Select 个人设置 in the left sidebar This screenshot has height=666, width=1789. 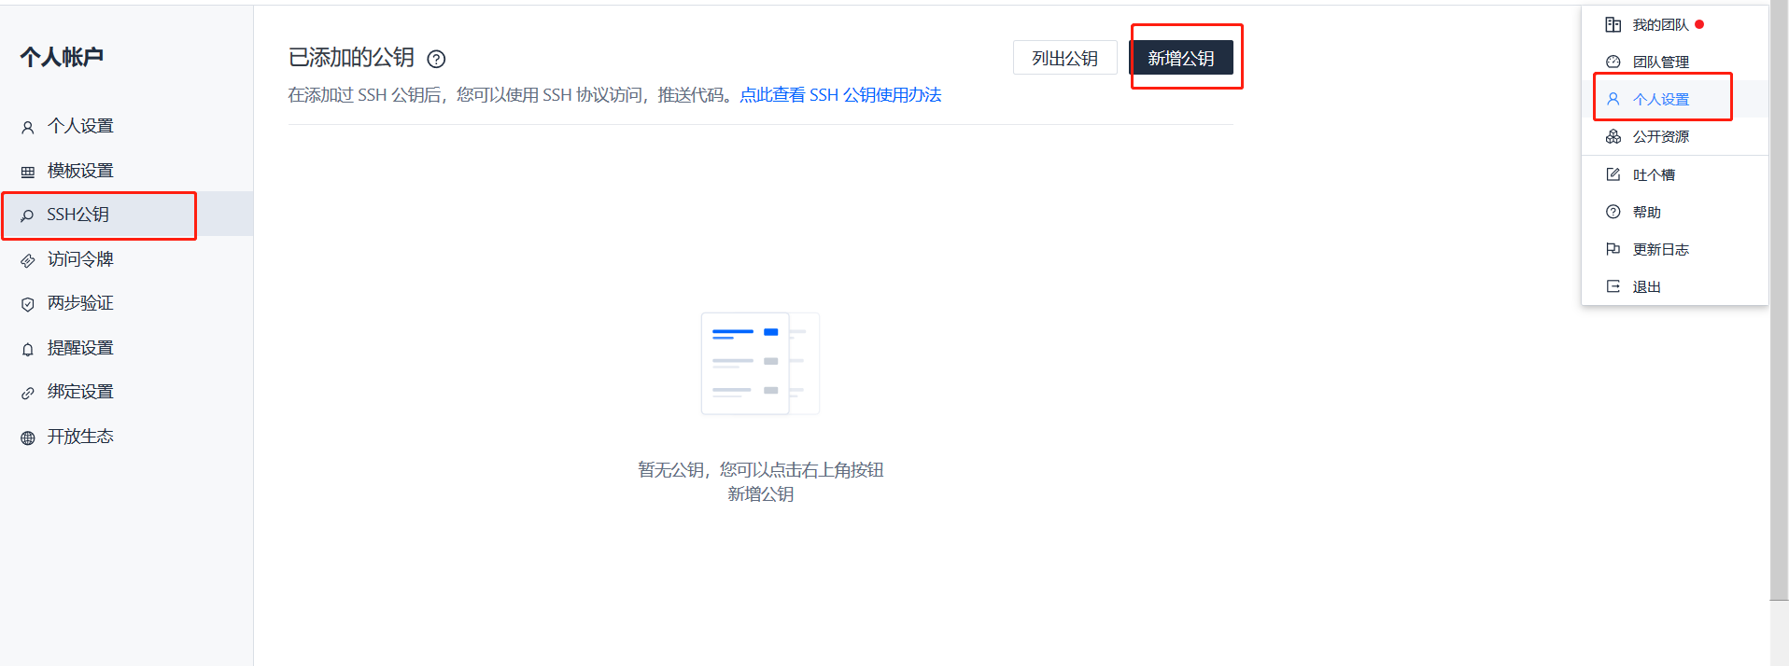click(x=80, y=126)
